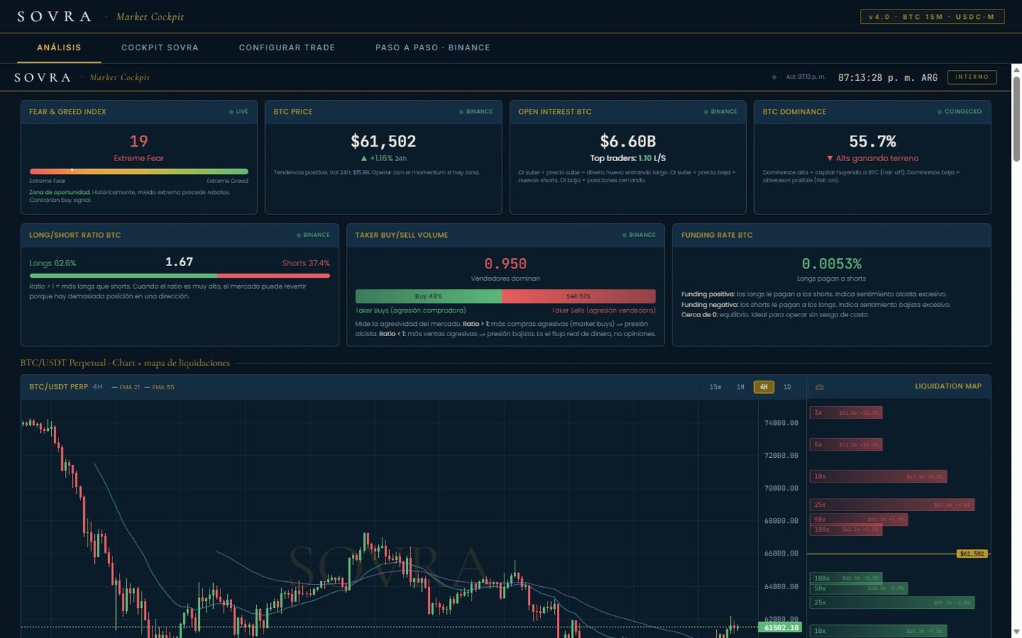1022x638 pixels.
Task: Click the Taker Sells (agresión vendedora) label
Action: point(604,311)
